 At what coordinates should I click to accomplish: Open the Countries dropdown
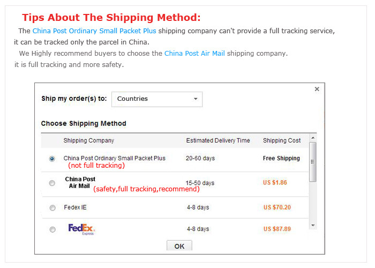click(x=157, y=99)
